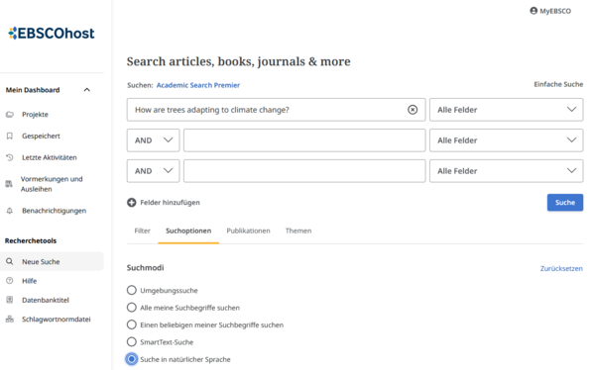This screenshot has width=591, height=370.
Task: Collapse the Mein Dashboard section
Action: (87, 90)
